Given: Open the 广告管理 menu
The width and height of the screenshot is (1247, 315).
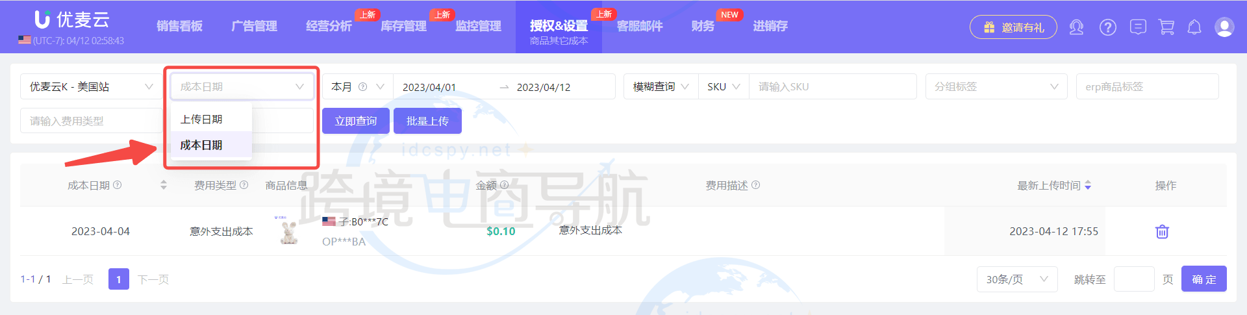Looking at the screenshot, I should tap(254, 26).
